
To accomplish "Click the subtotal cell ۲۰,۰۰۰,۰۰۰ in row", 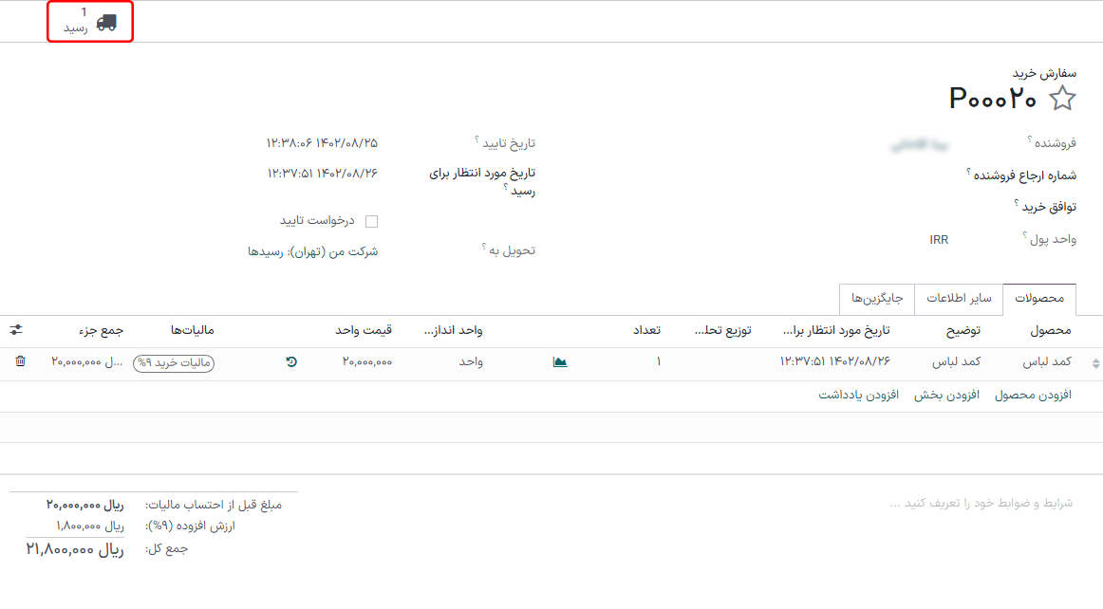I will (87, 361).
